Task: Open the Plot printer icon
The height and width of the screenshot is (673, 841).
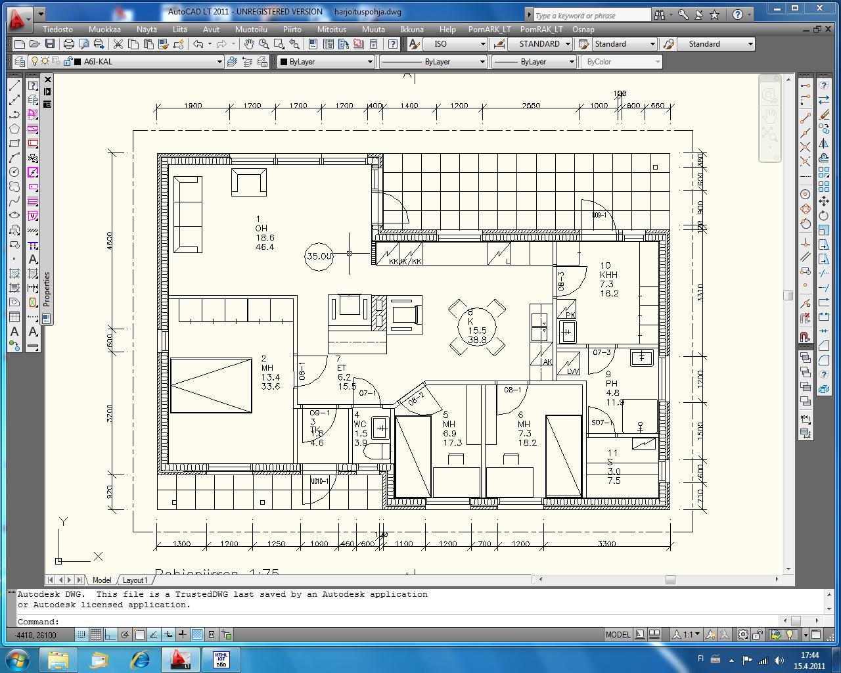Action: pos(68,44)
